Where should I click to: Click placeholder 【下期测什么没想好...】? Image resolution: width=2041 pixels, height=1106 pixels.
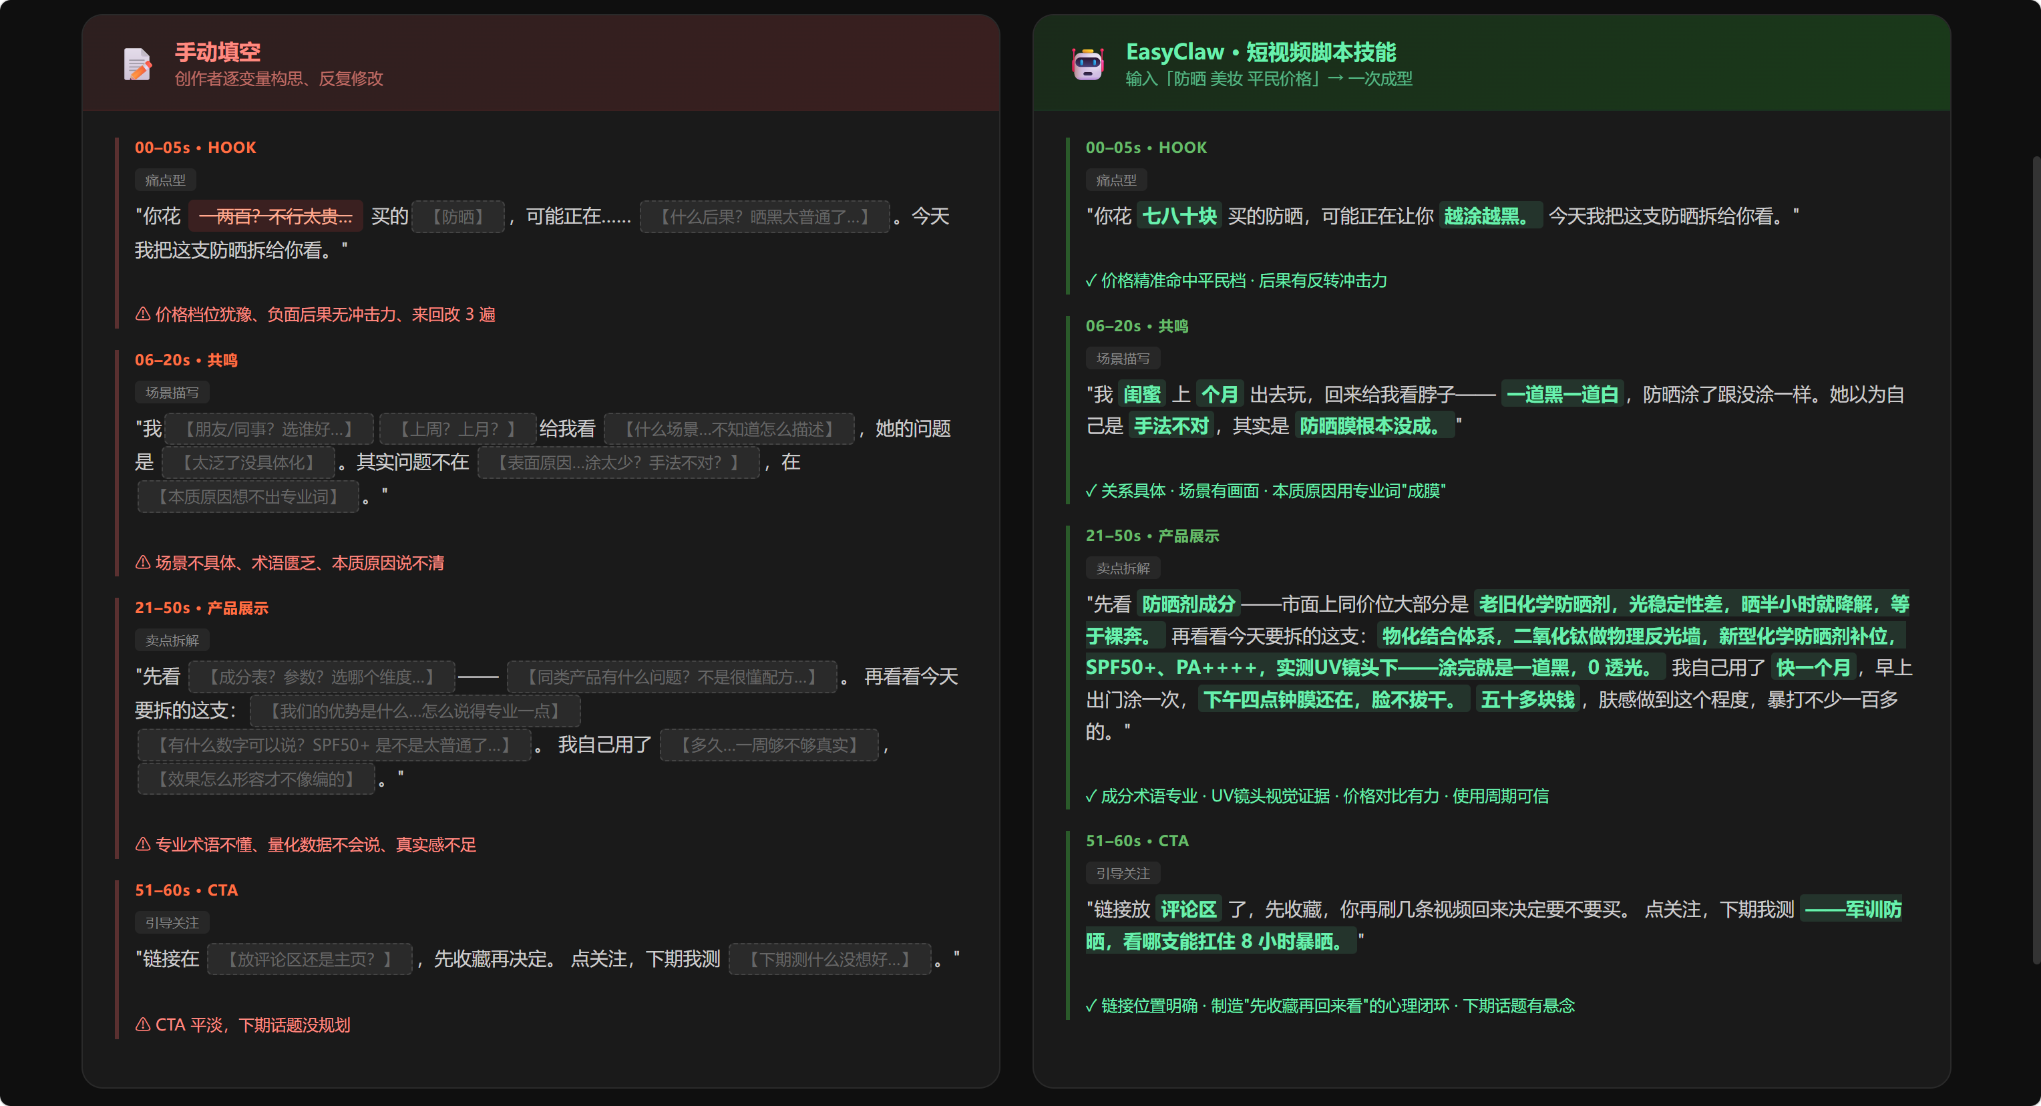[829, 960]
